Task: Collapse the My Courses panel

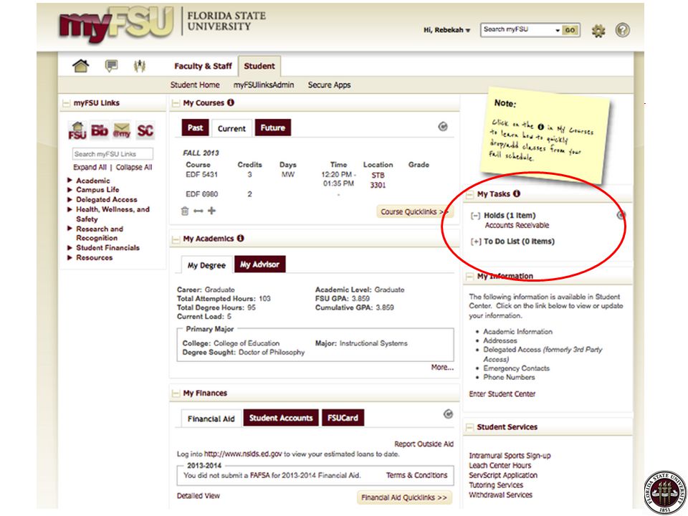Action: point(176,103)
